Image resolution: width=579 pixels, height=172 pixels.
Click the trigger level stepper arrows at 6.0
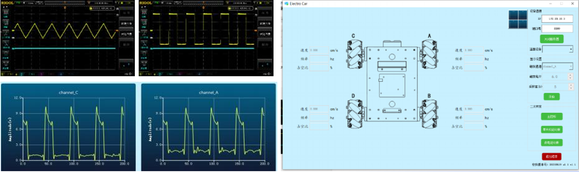570,77
